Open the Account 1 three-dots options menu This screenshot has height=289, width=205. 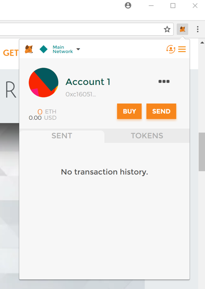pyautogui.click(x=164, y=82)
